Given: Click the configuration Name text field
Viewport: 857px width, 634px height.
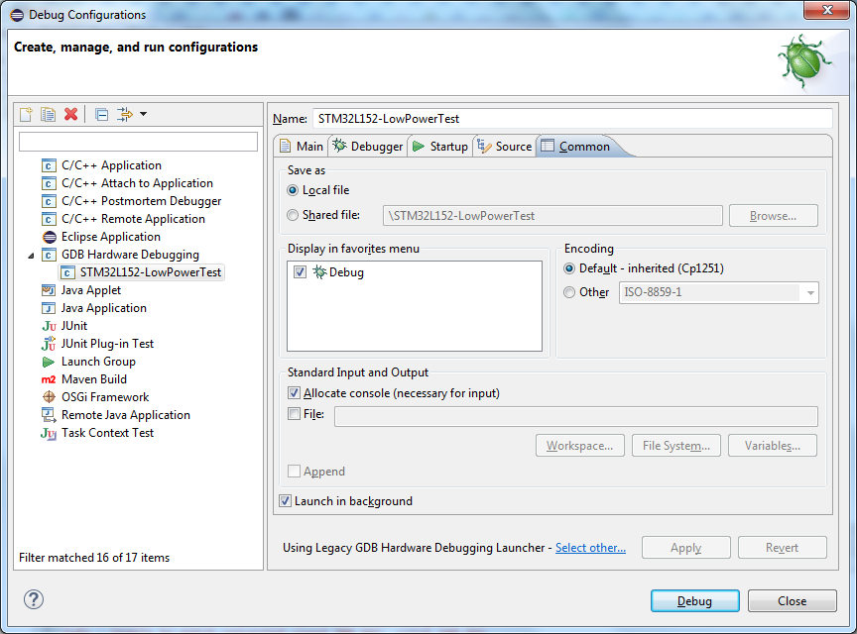Looking at the screenshot, I should click(571, 119).
